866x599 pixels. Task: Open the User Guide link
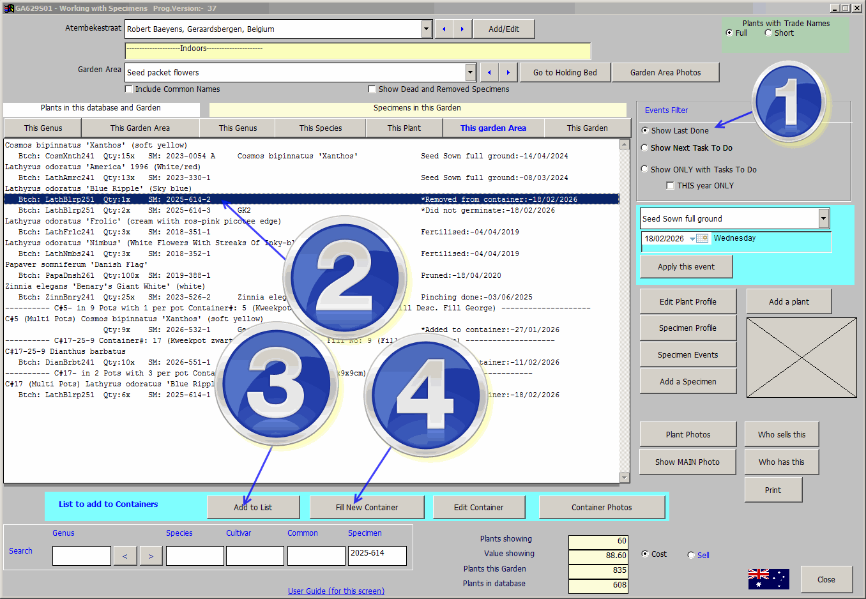coord(336,591)
